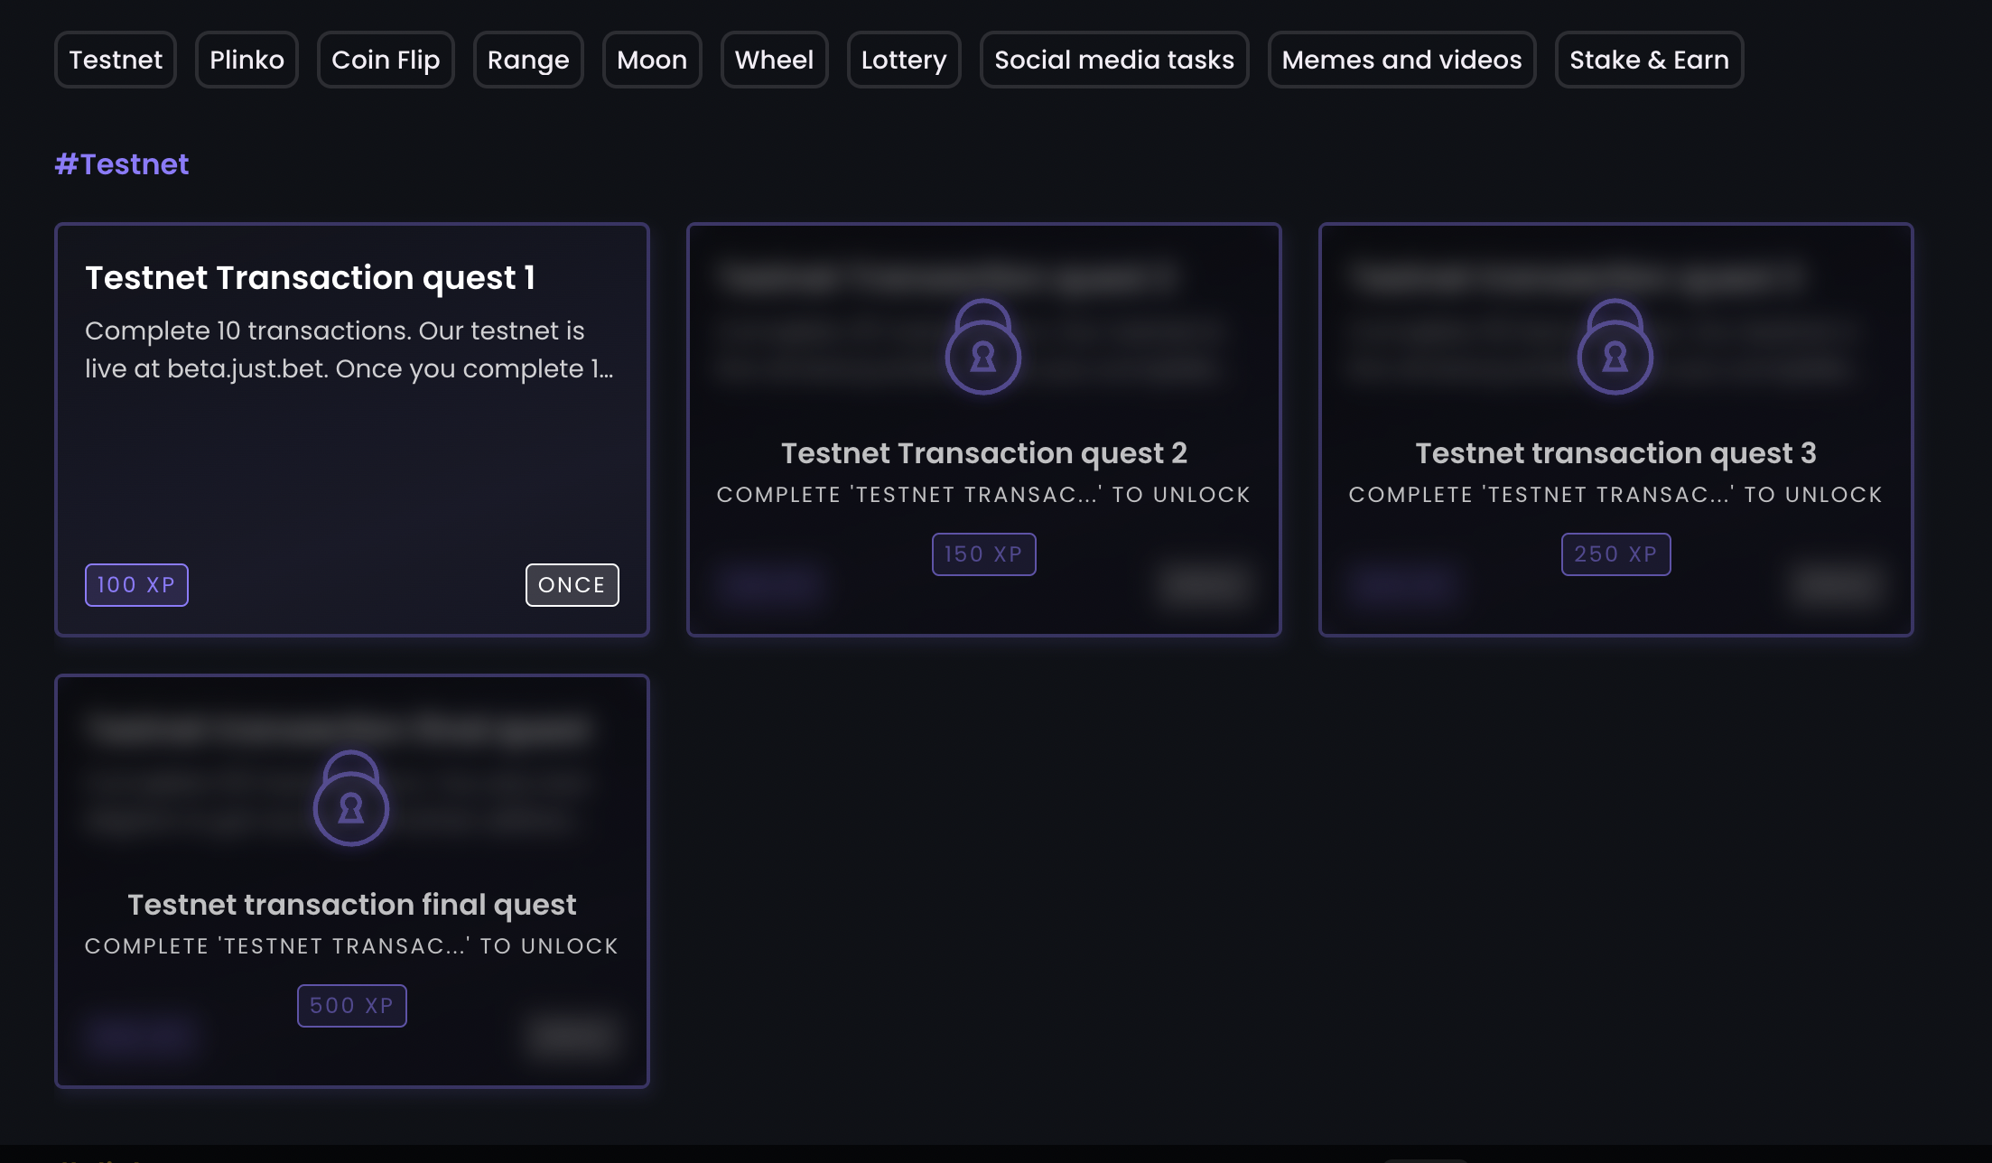The height and width of the screenshot is (1163, 1992).
Task: View Memes and videos quests
Action: point(1401,60)
